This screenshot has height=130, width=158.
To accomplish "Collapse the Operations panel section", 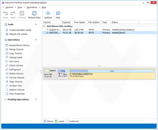I will (x=36, y=40).
